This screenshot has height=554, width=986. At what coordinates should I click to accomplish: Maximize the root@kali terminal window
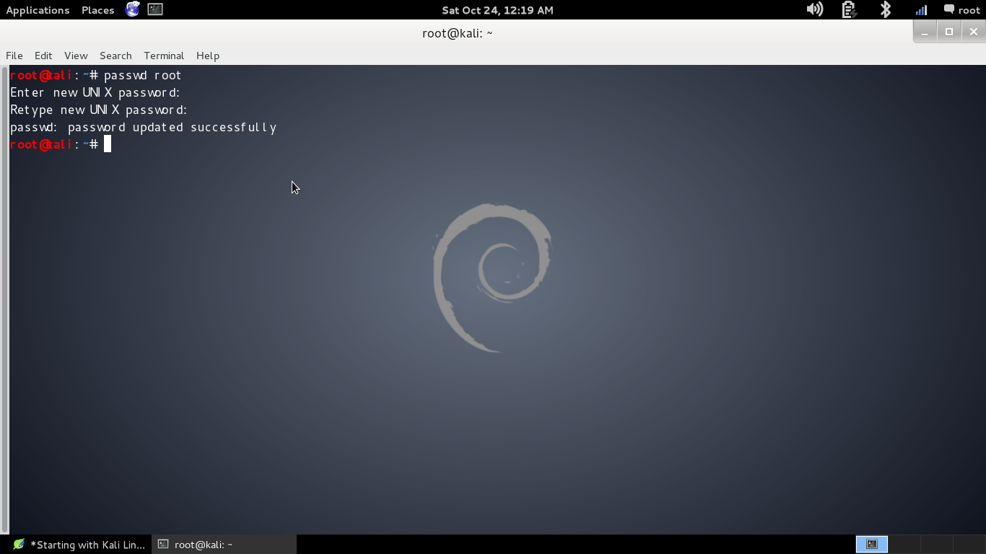[949, 32]
